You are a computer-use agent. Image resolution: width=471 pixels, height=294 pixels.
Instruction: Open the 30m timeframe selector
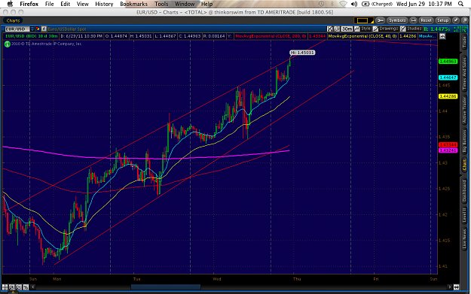click(x=347, y=29)
